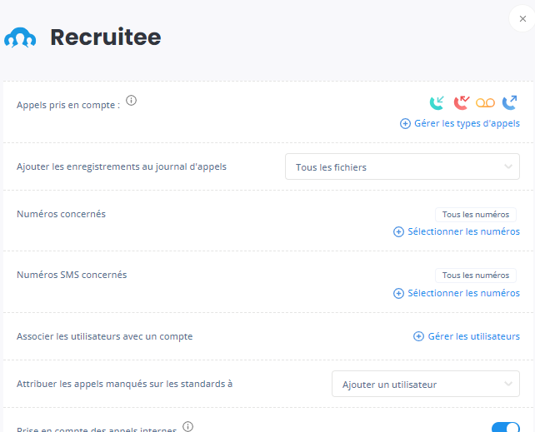Screen dimensions: 535x432
Task: Open the Ajouter un utilisateur dropdown
Action: tap(426, 384)
